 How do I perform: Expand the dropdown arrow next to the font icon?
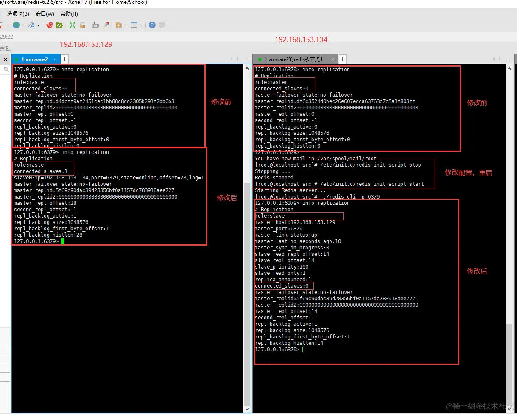38,25
